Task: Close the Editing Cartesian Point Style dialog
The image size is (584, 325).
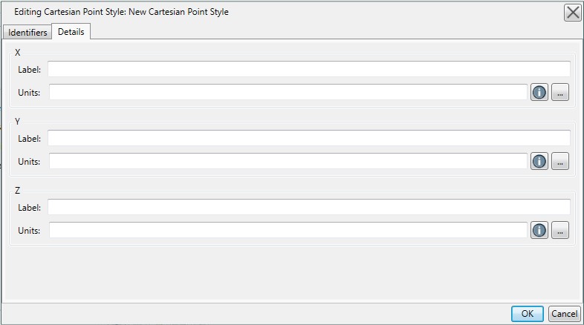Action: 572,13
